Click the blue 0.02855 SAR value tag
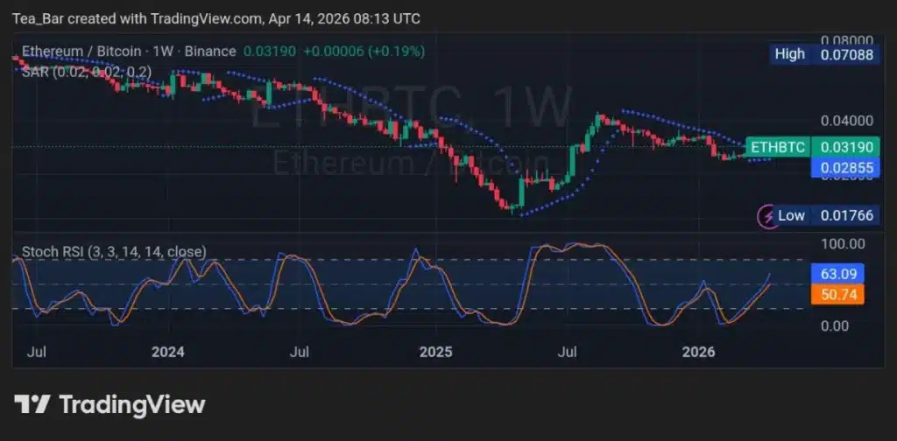The height and width of the screenshot is (441, 897). tap(845, 168)
